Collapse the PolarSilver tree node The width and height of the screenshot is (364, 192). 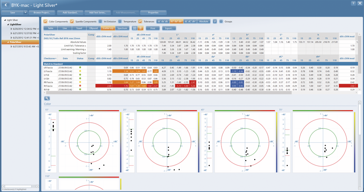coord(8,42)
